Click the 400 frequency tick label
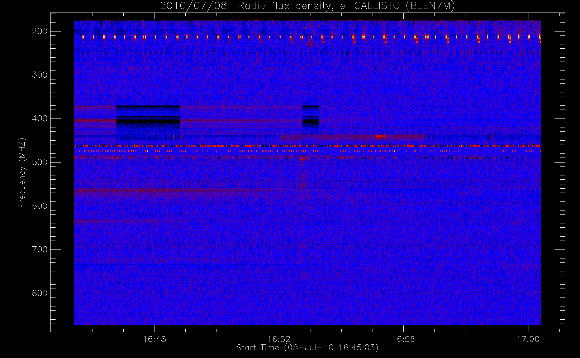 (x=39, y=118)
